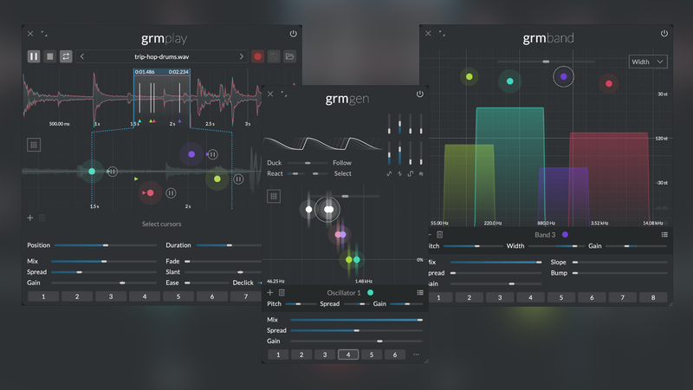The image size is (693, 390).
Task: Click preset button 2 in grm play
Action: point(76,296)
